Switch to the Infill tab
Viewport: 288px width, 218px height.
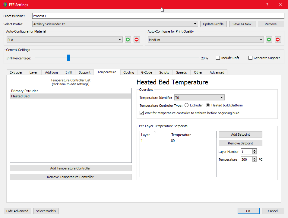pyautogui.click(x=68, y=72)
